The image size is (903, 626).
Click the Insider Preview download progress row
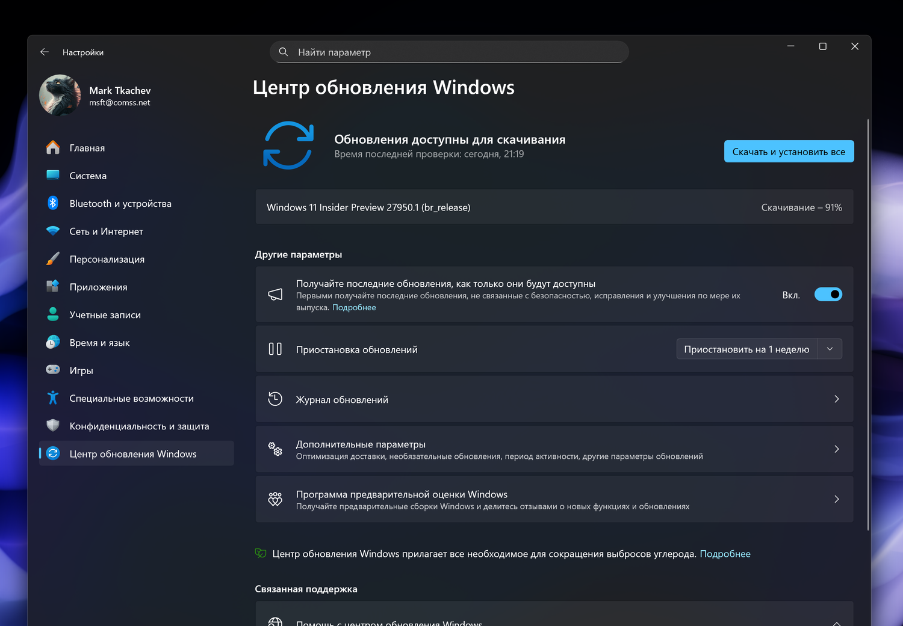point(554,206)
